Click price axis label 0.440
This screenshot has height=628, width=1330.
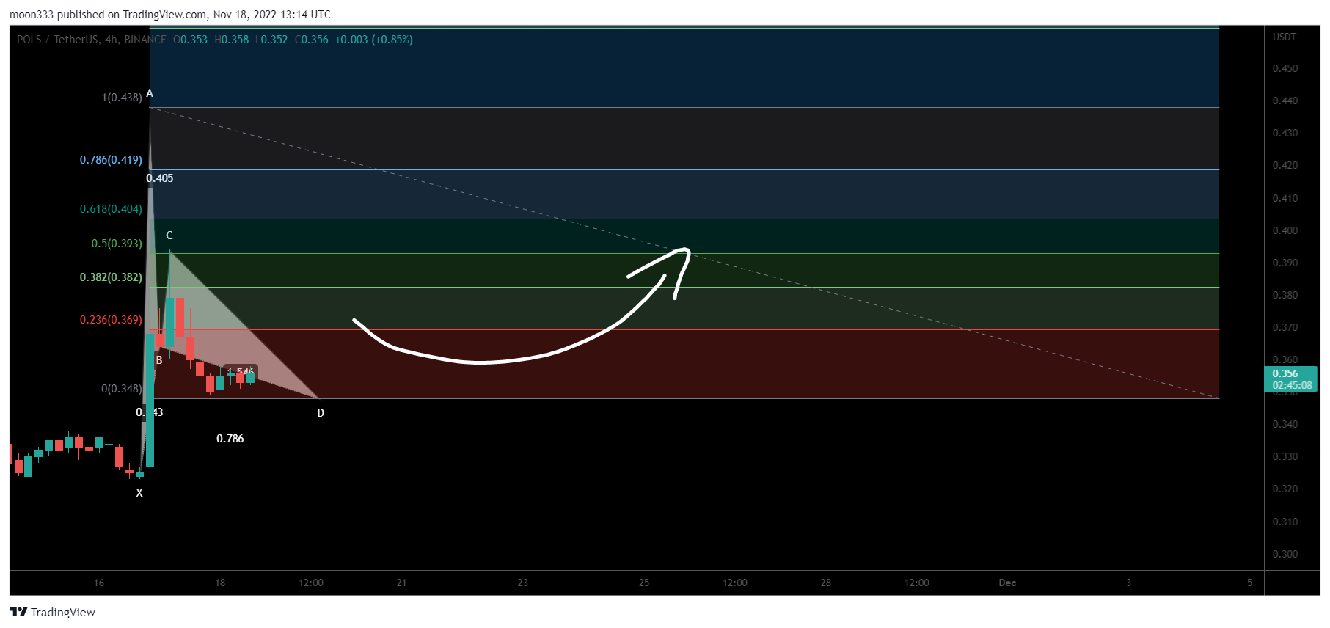click(1285, 101)
